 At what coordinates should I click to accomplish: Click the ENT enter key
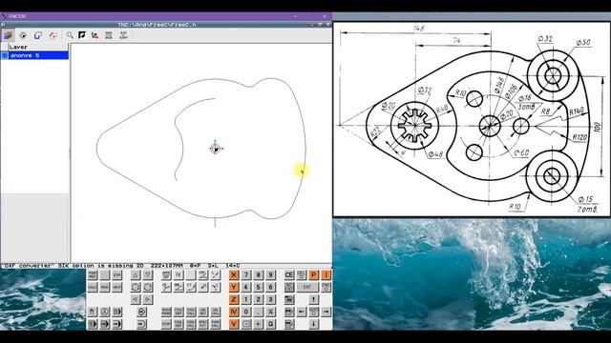click(x=307, y=287)
